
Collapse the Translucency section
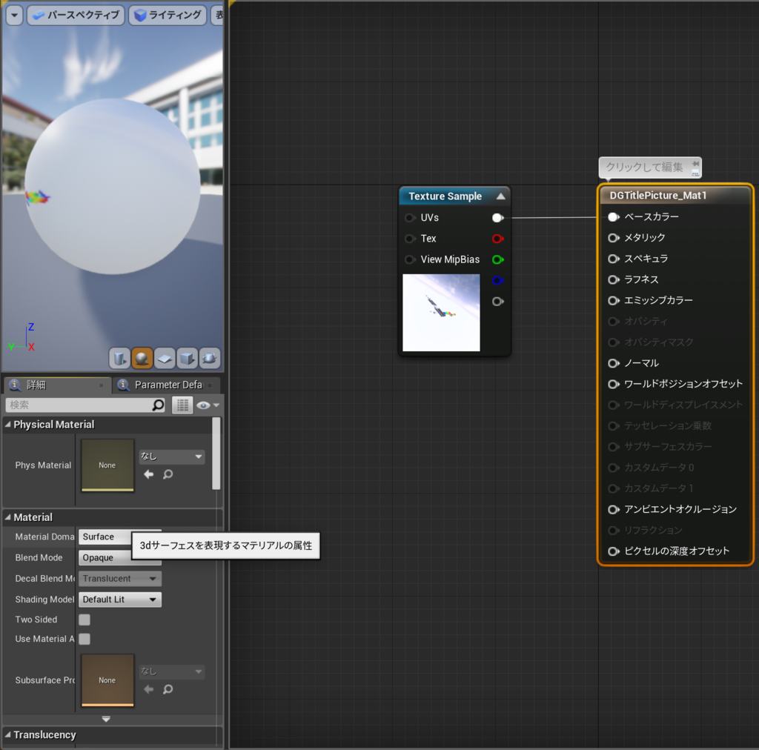7,734
